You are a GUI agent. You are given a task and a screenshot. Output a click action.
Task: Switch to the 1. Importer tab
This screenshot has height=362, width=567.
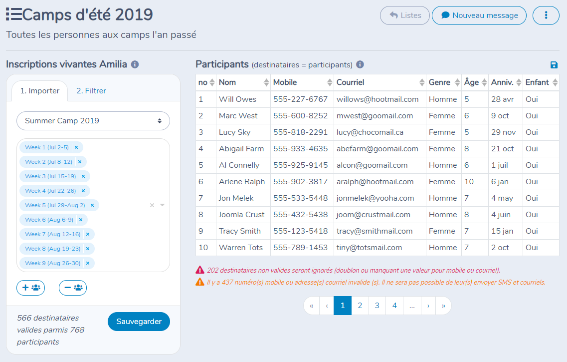(40, 91)
